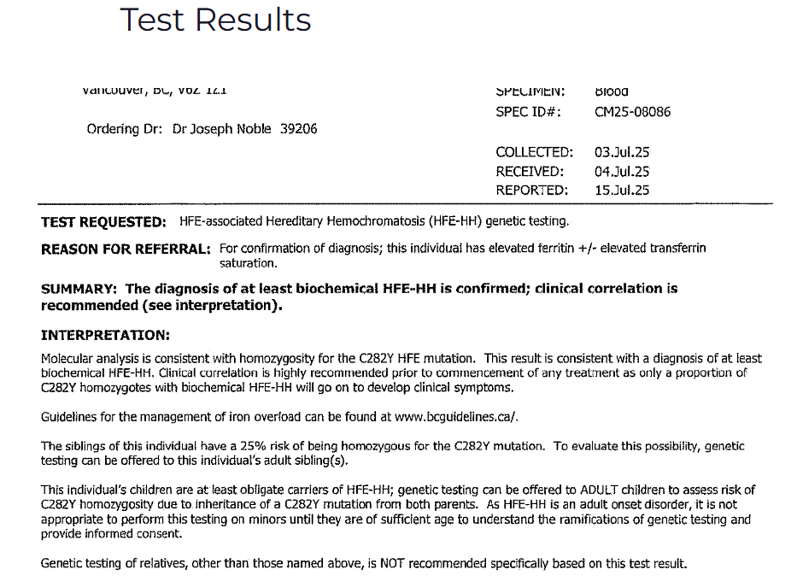Click the "REASON FOR REFERRAL:" label
This screenshot has height=581, width=797.
(x=125, y=249)
